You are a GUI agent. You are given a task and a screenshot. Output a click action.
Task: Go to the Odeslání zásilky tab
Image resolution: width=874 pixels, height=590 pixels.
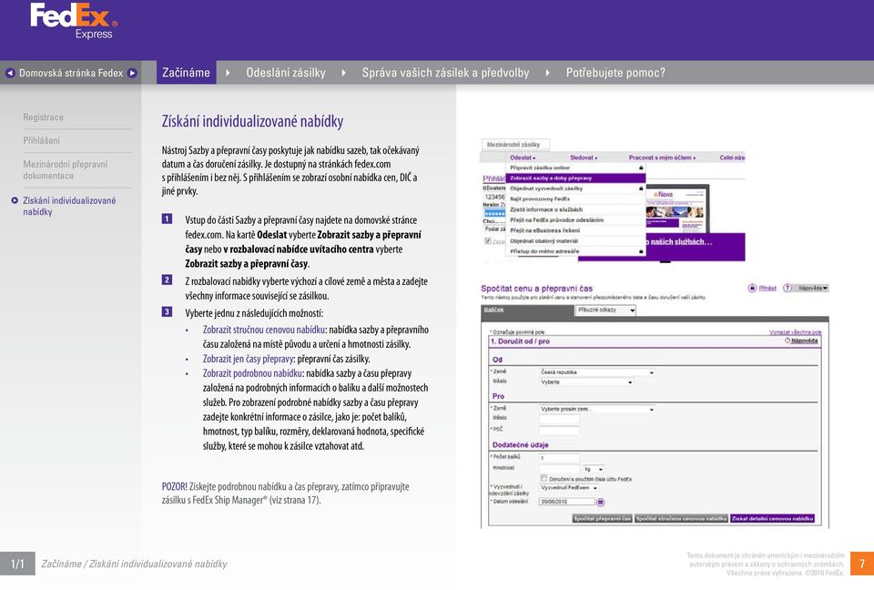point(286,73)
